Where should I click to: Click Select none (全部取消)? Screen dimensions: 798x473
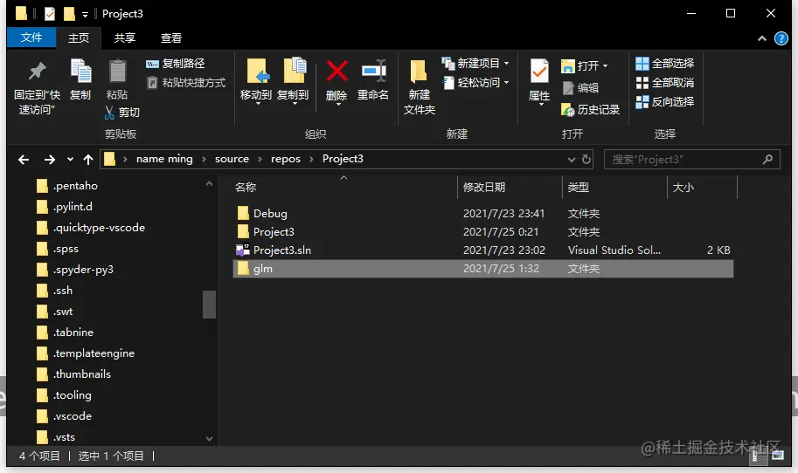(x=665, y=83)
